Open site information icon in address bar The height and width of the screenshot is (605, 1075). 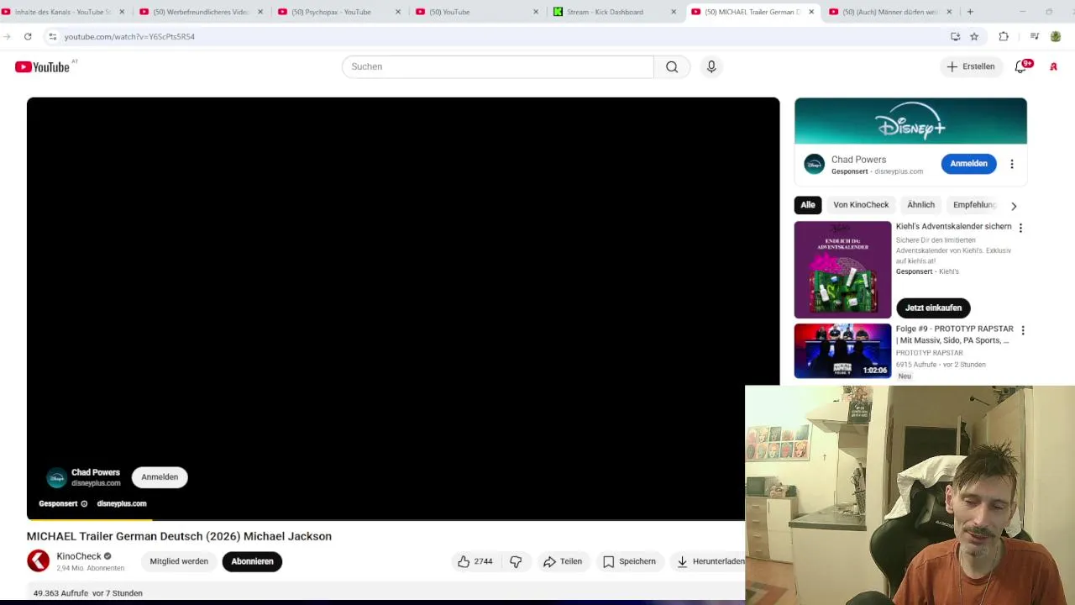coord(52,36)
